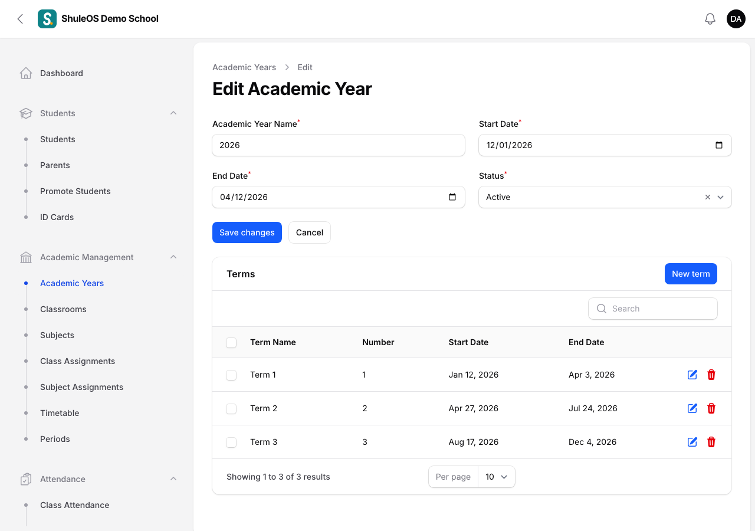Open the Timetable sidebar item

point(60,413)
